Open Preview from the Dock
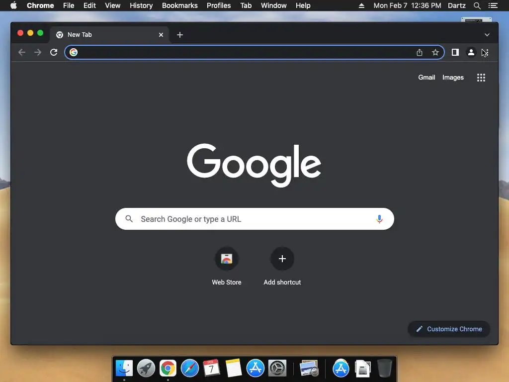This screenshot has height=382, width=509. tap(309, 369)
